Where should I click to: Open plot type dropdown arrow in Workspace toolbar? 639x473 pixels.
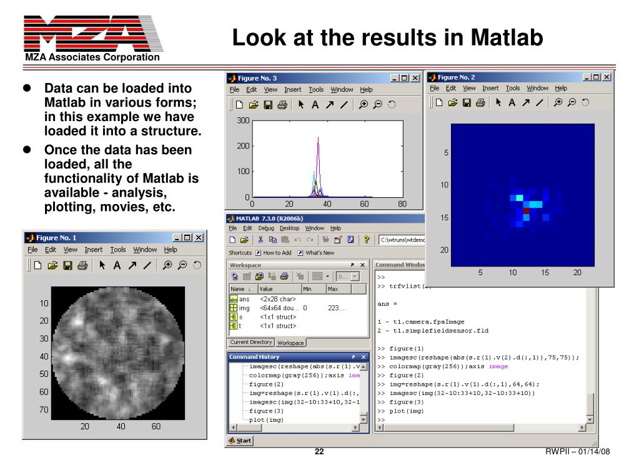tap(328, 276)
